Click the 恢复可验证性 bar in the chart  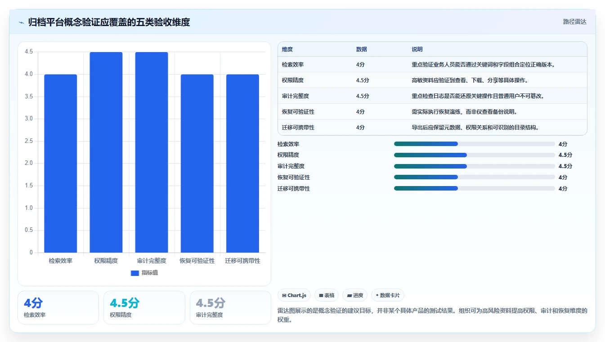coord(197,163)
